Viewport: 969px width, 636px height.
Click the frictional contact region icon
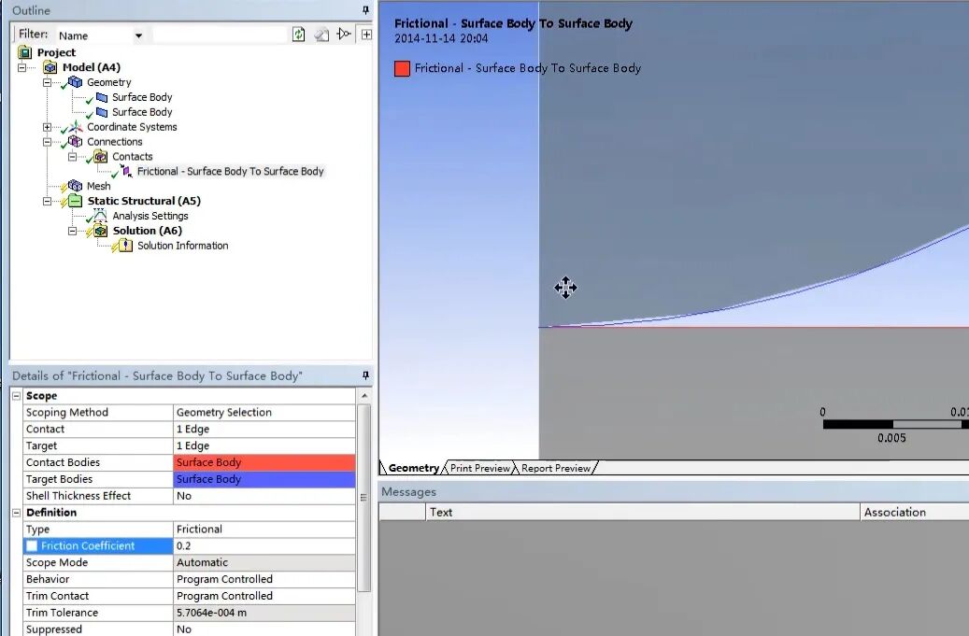126,171
